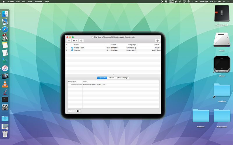The width and height of the screenshot is (233, 145).
Task: Open the Window menu
Action: [38, 1]
